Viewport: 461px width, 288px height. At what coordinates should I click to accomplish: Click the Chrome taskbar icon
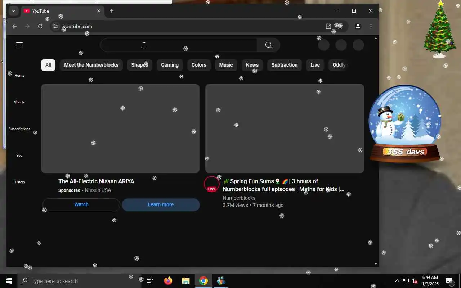point(203,281)
